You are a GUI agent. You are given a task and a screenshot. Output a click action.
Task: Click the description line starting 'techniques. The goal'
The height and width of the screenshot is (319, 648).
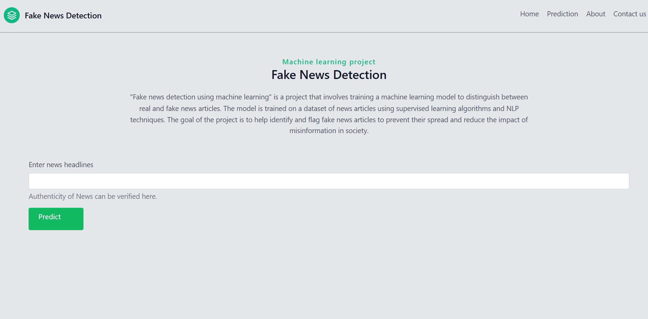329,120
